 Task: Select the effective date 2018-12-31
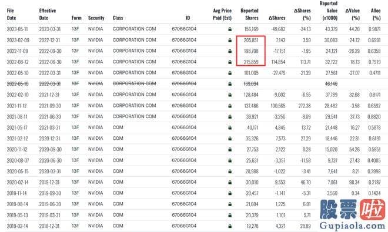[x=49, y=226]
